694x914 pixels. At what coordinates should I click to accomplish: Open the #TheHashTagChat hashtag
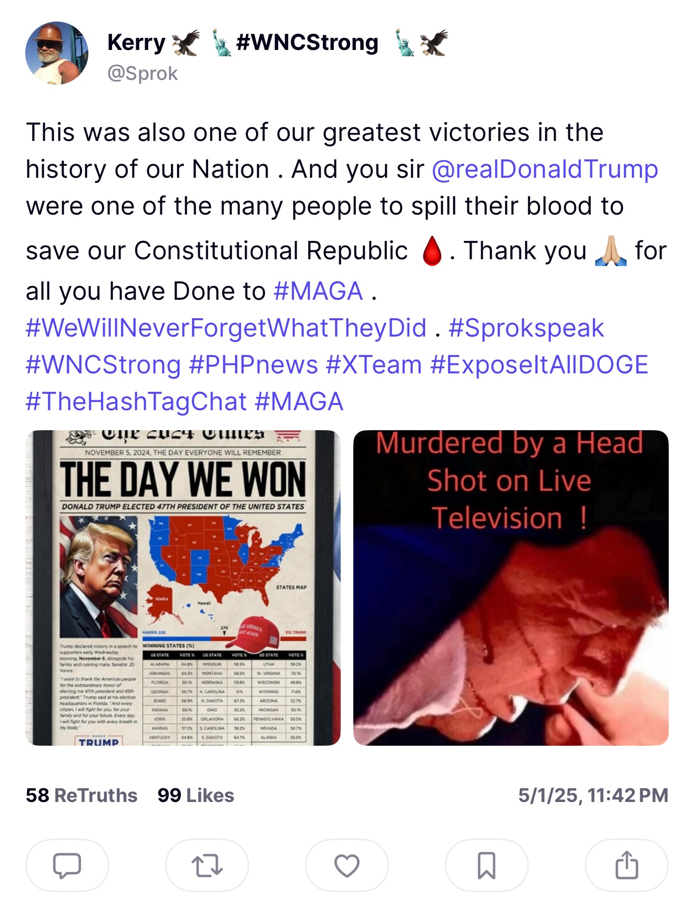coord(136,402)
